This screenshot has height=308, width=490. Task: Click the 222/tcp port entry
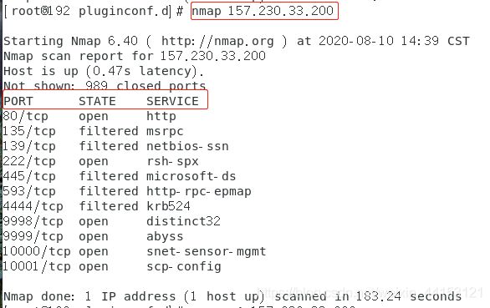click(29, 161)
